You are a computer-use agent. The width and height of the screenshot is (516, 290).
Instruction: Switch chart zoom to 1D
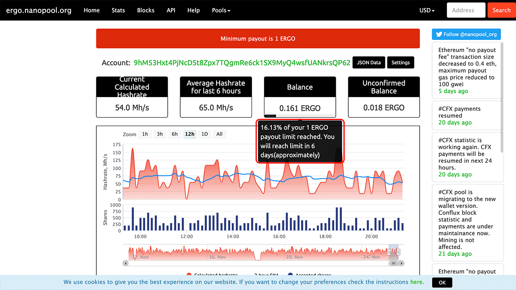pos(205,134)
